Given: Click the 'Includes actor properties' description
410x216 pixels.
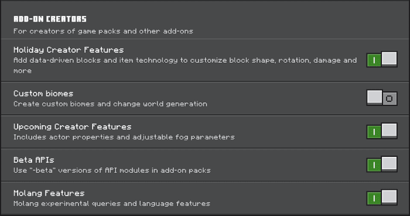Looking at the screenshot, I should pyautogui.click(x=124, y=137).
